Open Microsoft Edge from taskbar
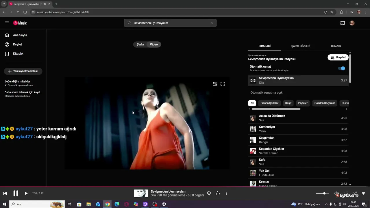 pyautogui.click(x=117, y=204)
